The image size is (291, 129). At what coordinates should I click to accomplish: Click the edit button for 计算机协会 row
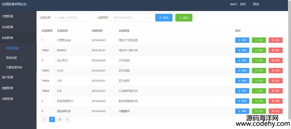tap(242, 40)
